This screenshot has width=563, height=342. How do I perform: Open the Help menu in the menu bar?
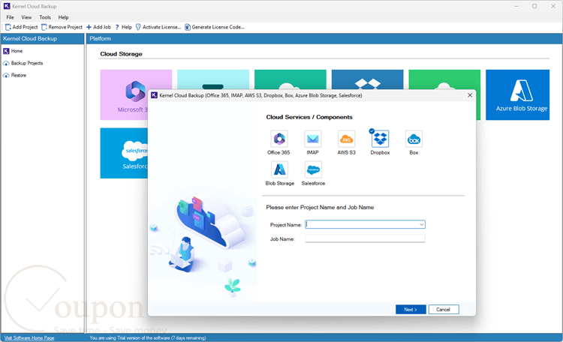tap(63, 17)
